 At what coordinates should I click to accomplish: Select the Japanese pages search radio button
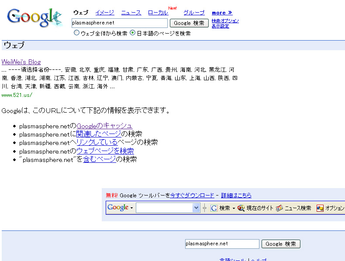132,33
